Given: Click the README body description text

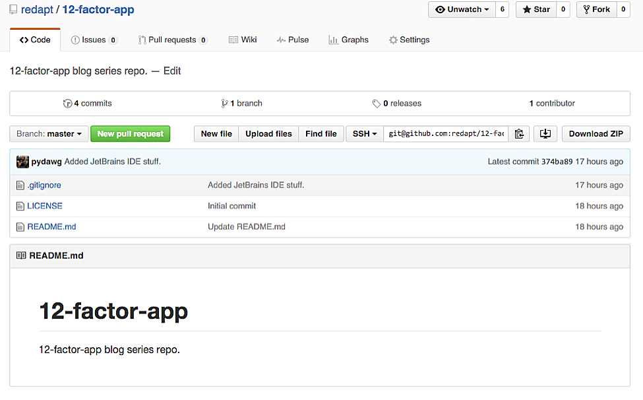Looking at the screenshot, I should click(109, 350).
